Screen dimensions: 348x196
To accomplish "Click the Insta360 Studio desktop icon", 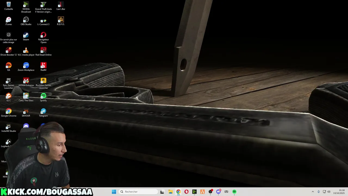I will 9,128.
